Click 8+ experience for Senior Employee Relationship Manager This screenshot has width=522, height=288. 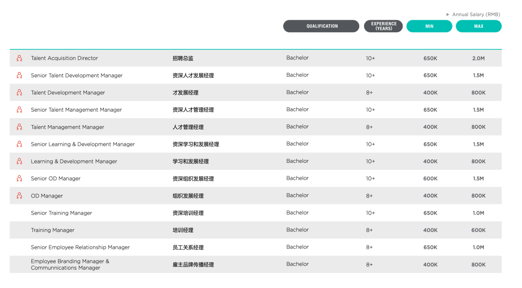coord(369,247)
